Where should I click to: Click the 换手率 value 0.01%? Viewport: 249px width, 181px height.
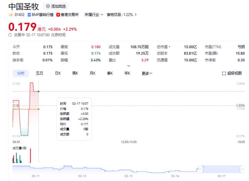tap(48, 60)
